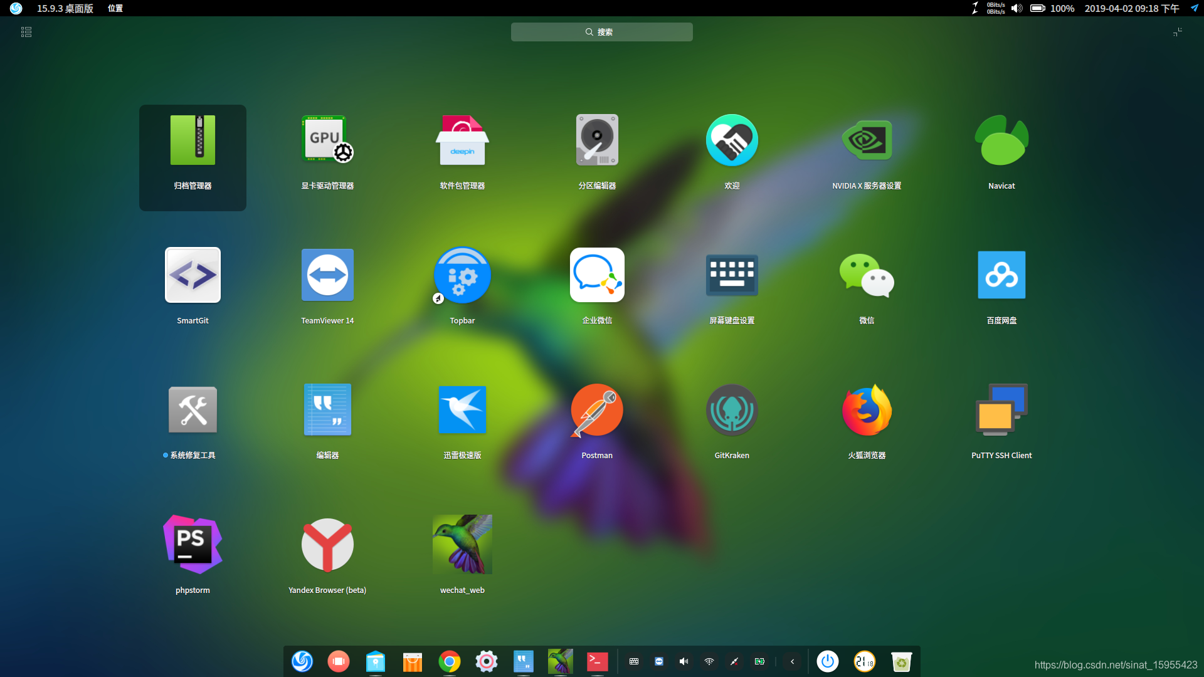
Task: Open multitasking view icon in dock
Action: coord(339,661)
